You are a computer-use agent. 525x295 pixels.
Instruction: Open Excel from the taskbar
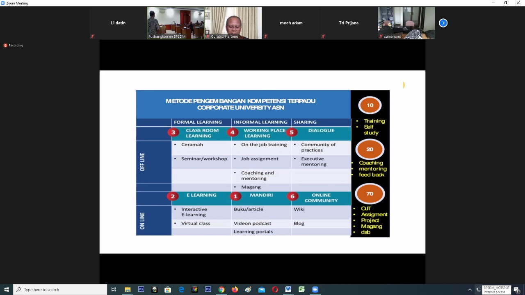coord(301,290)
